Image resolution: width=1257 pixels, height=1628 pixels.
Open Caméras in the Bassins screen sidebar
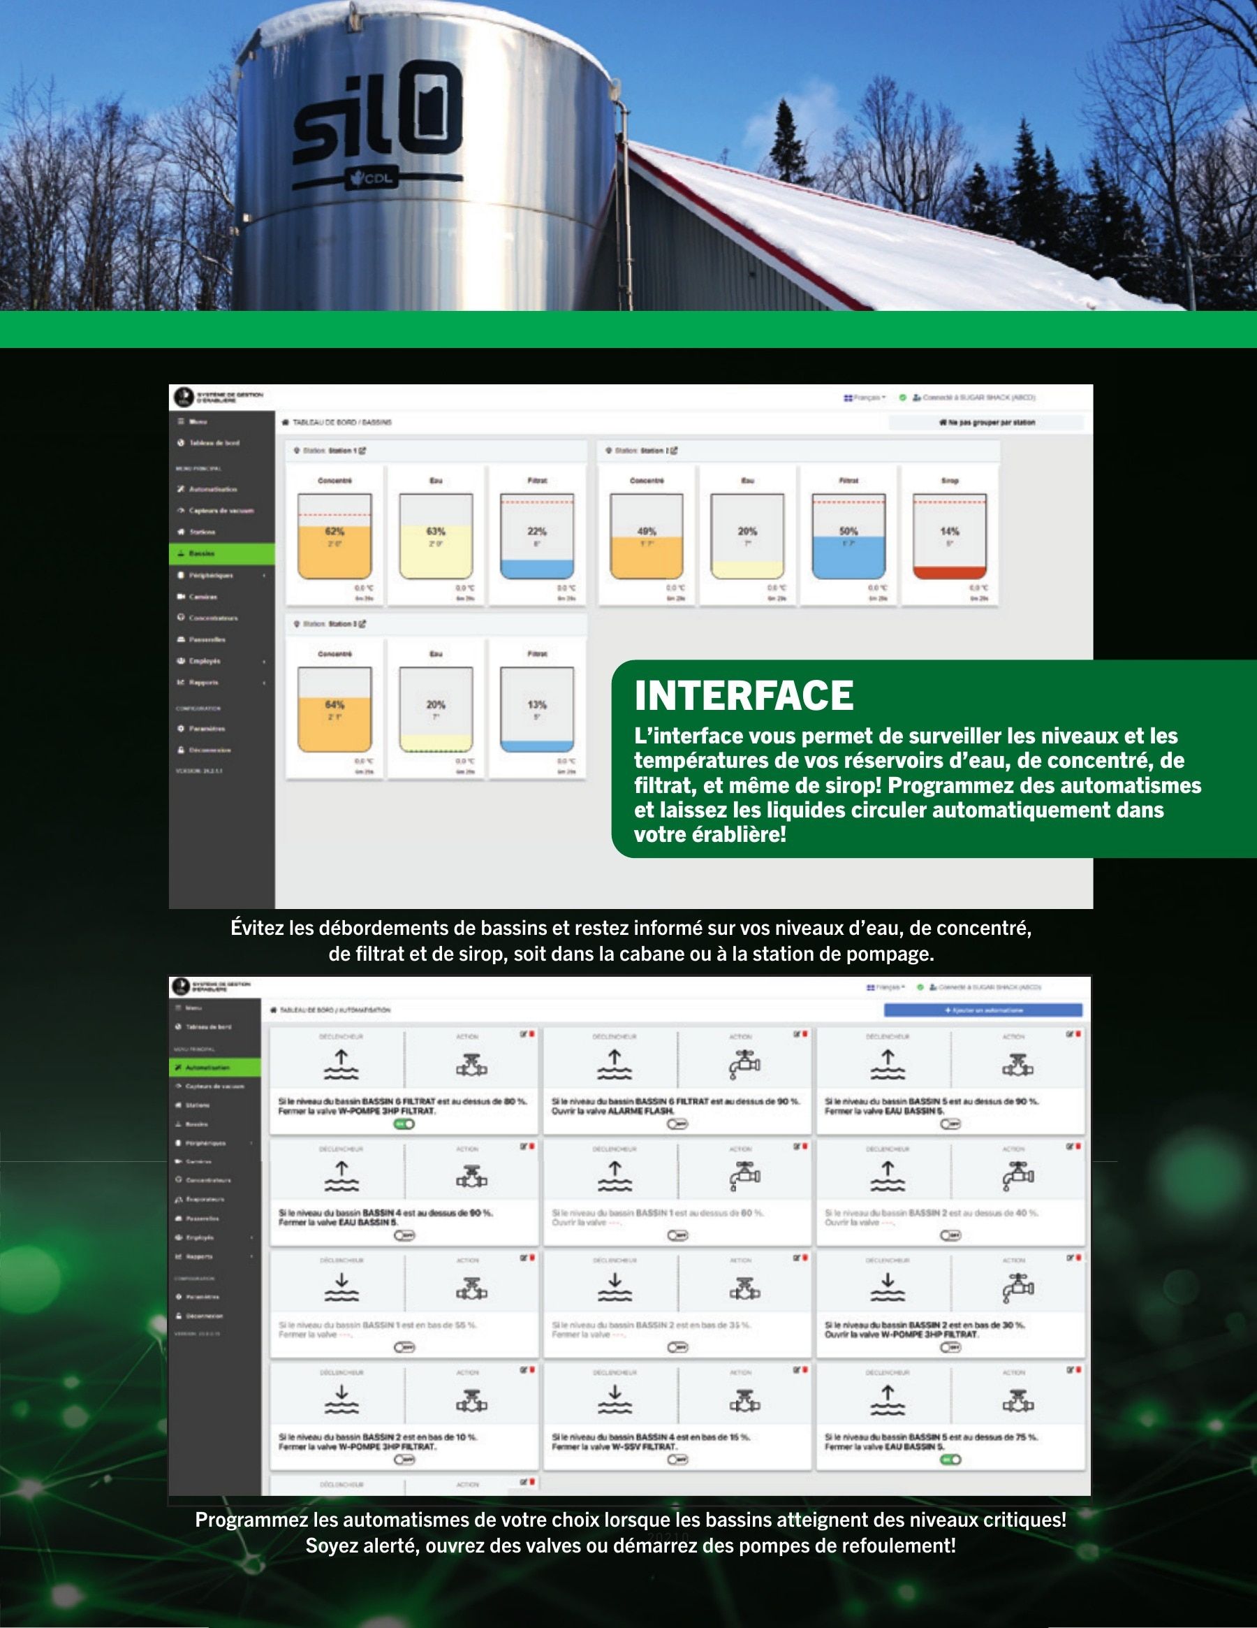click(222, 597)
